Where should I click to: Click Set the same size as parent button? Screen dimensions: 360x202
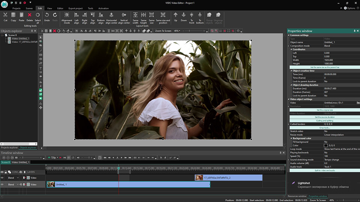point(325,67)
